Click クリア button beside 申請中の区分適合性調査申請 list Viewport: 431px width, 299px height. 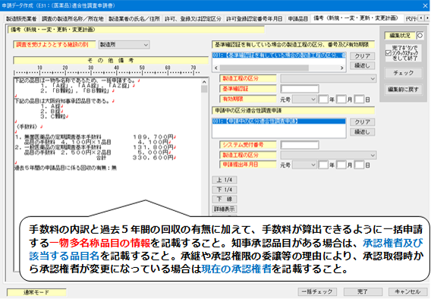[362, 122]
